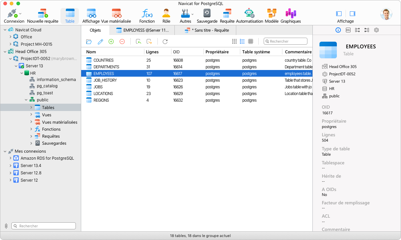Sort by Table système column header

coord(261,52)
